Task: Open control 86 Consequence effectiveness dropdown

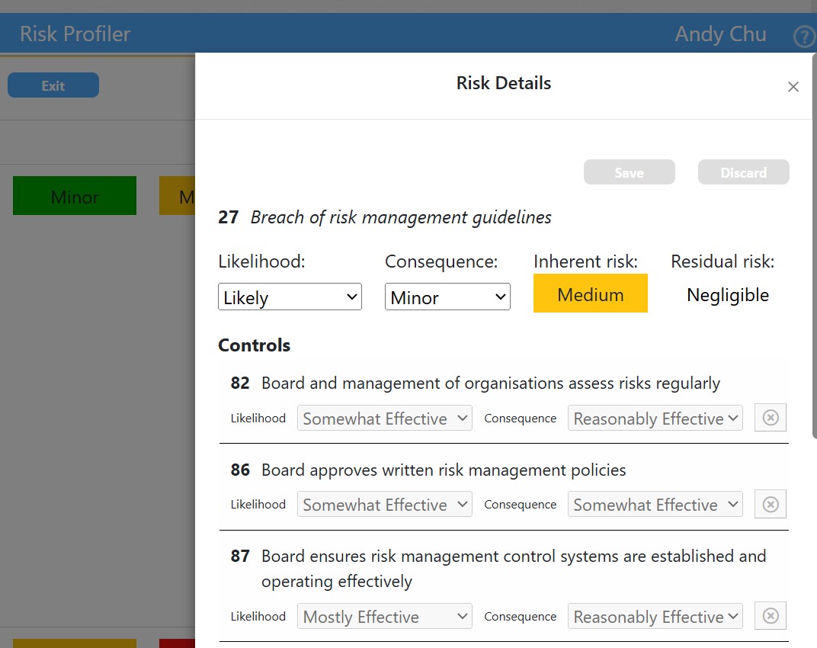Action: click(x=655, y=504)
